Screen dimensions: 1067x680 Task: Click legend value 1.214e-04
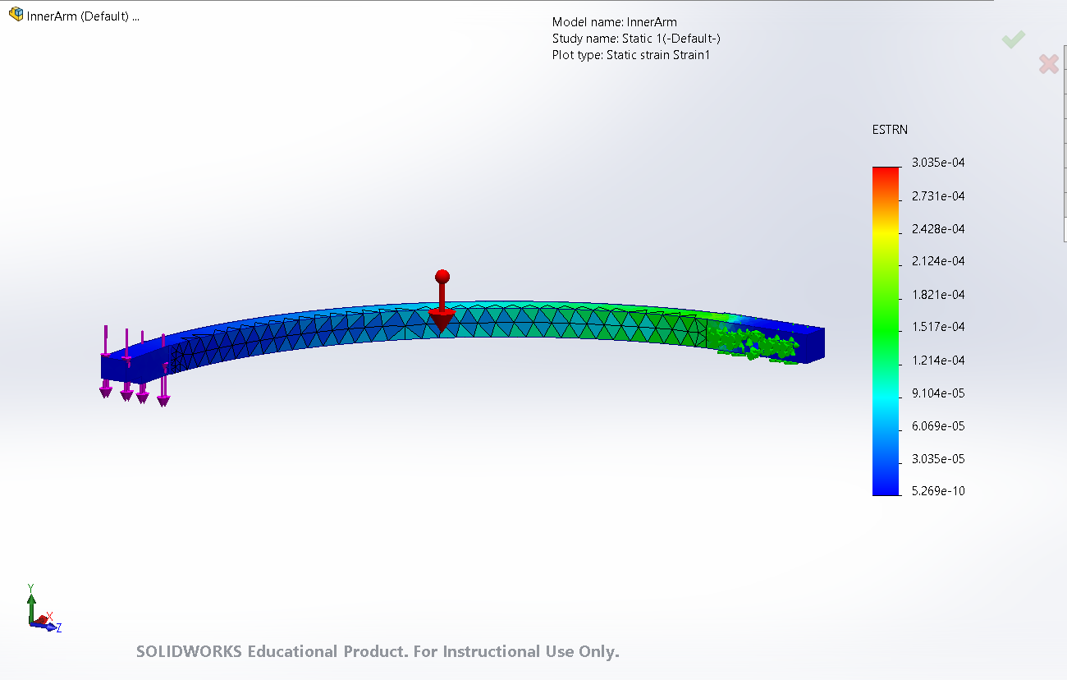click(938, 360)
